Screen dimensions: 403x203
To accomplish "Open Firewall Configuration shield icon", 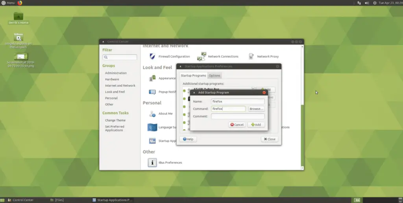I will point(152,57).
